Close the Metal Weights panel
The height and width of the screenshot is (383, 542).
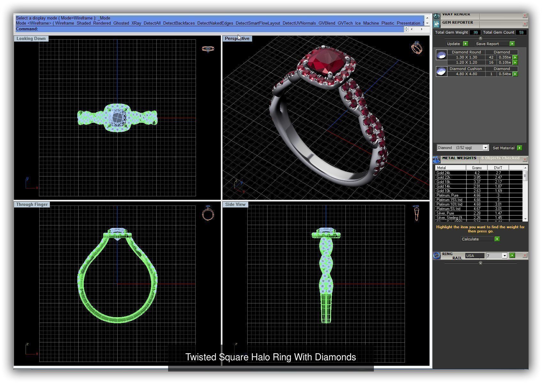[525, 160]
